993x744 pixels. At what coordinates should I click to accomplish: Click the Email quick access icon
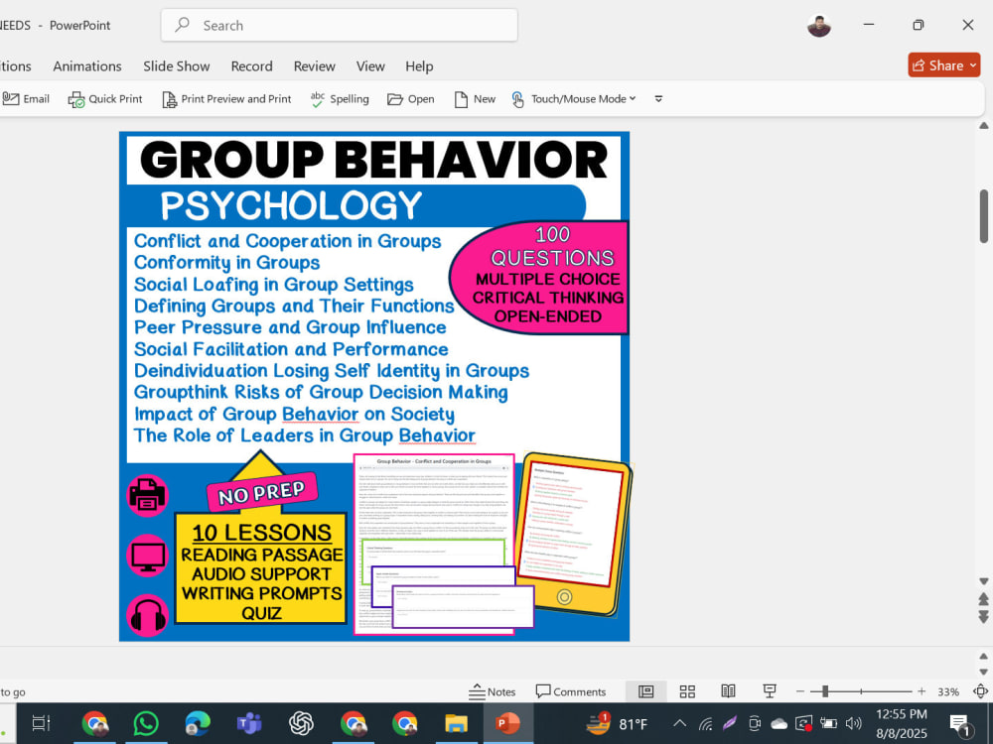26,98
